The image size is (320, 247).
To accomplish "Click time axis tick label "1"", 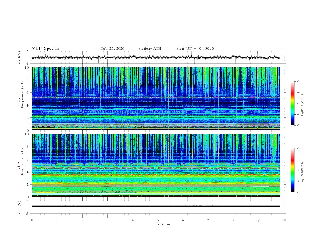I will click(57, 220).
